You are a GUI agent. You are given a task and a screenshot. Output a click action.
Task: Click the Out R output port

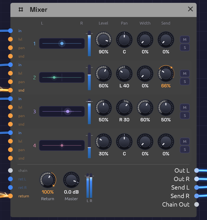[x=197, y=179]
